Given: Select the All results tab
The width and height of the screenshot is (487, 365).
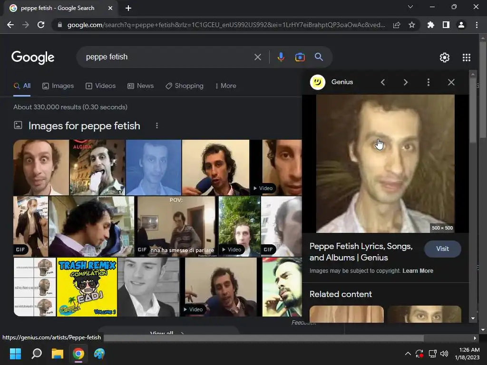Looking at the screenshot, I should click(22, 86).
